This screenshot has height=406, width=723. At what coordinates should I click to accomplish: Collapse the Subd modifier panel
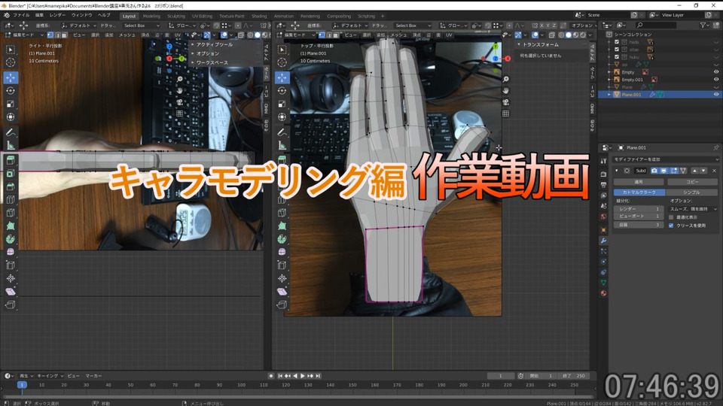pyautogui.click(x=617, y=171)
